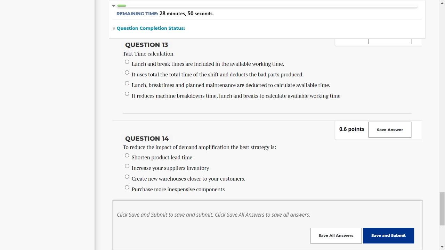
Task: Click the QUESTION 14 heading
Action: [147, 139]
